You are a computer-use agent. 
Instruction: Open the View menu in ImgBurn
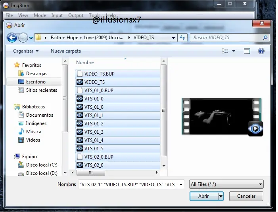[x=23, y=15]
